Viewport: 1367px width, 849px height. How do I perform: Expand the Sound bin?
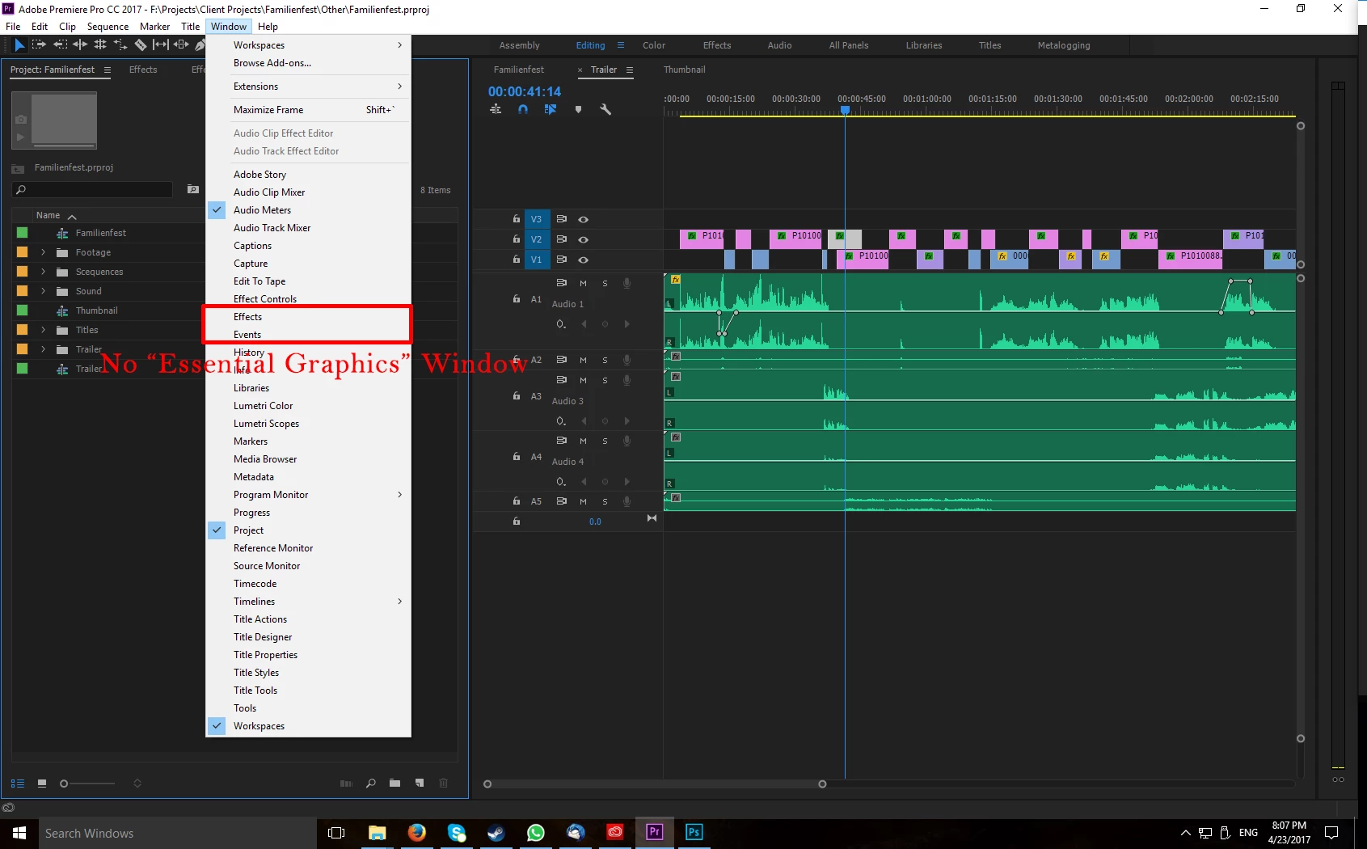(44, 291)
